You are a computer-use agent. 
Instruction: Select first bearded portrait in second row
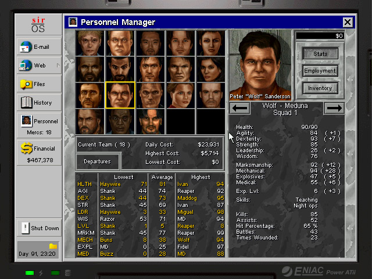(x=90, y=69)
